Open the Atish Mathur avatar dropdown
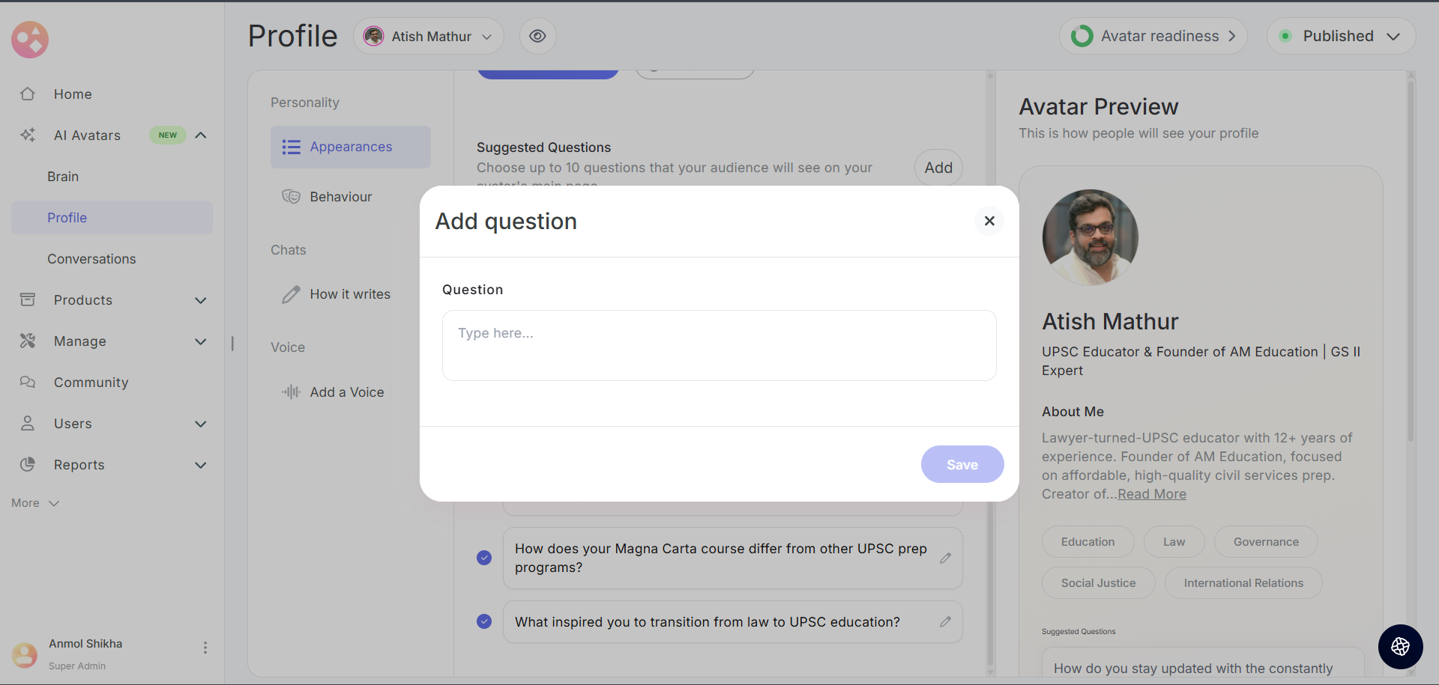This screenshot has height=685, width=1439. point(428,36)
